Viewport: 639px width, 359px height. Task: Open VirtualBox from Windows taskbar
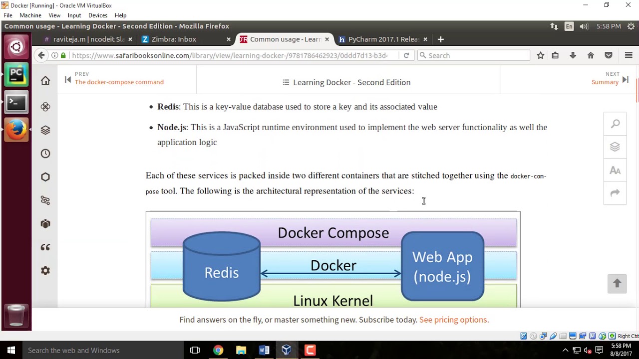pos(287,350)
